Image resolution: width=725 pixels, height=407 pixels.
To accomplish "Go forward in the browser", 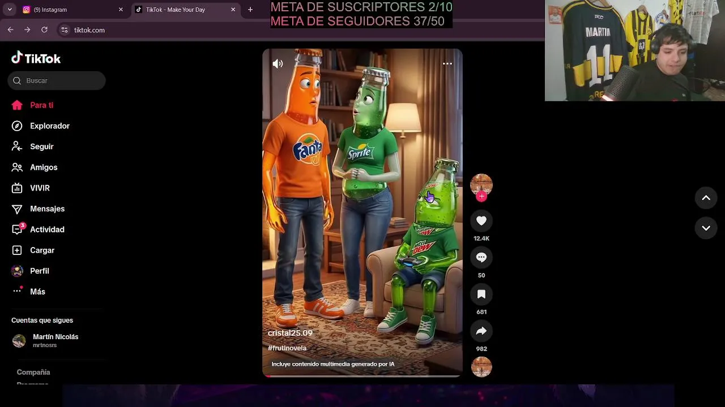I will (27, 30).
